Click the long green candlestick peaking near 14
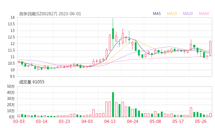Screen dimensions: 215x128 (x=113, y=33)
